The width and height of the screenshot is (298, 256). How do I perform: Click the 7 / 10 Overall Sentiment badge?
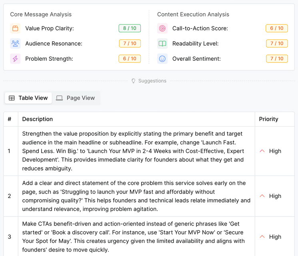(x=277, y=59)
